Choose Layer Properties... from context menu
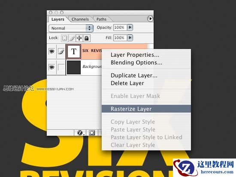Viewport: 236px width, 177px height. [x=135, y=55]
